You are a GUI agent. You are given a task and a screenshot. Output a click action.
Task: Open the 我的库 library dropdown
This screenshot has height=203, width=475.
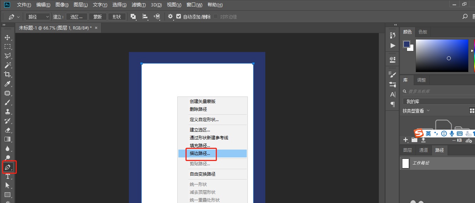(439, 101)
